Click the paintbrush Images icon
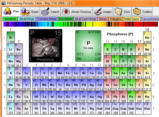Screen dimensions: 159x117 98,12
